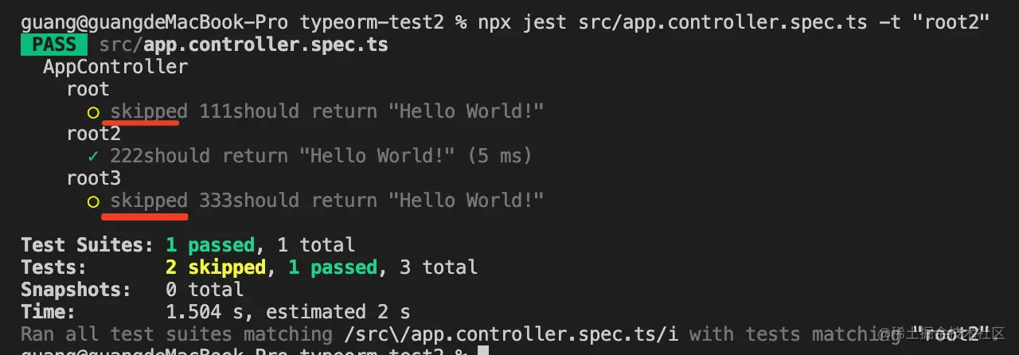The image size is (1019, 355).
Task: Click the yellow circle beside the skipped 111 test
Action: [93, 111]
